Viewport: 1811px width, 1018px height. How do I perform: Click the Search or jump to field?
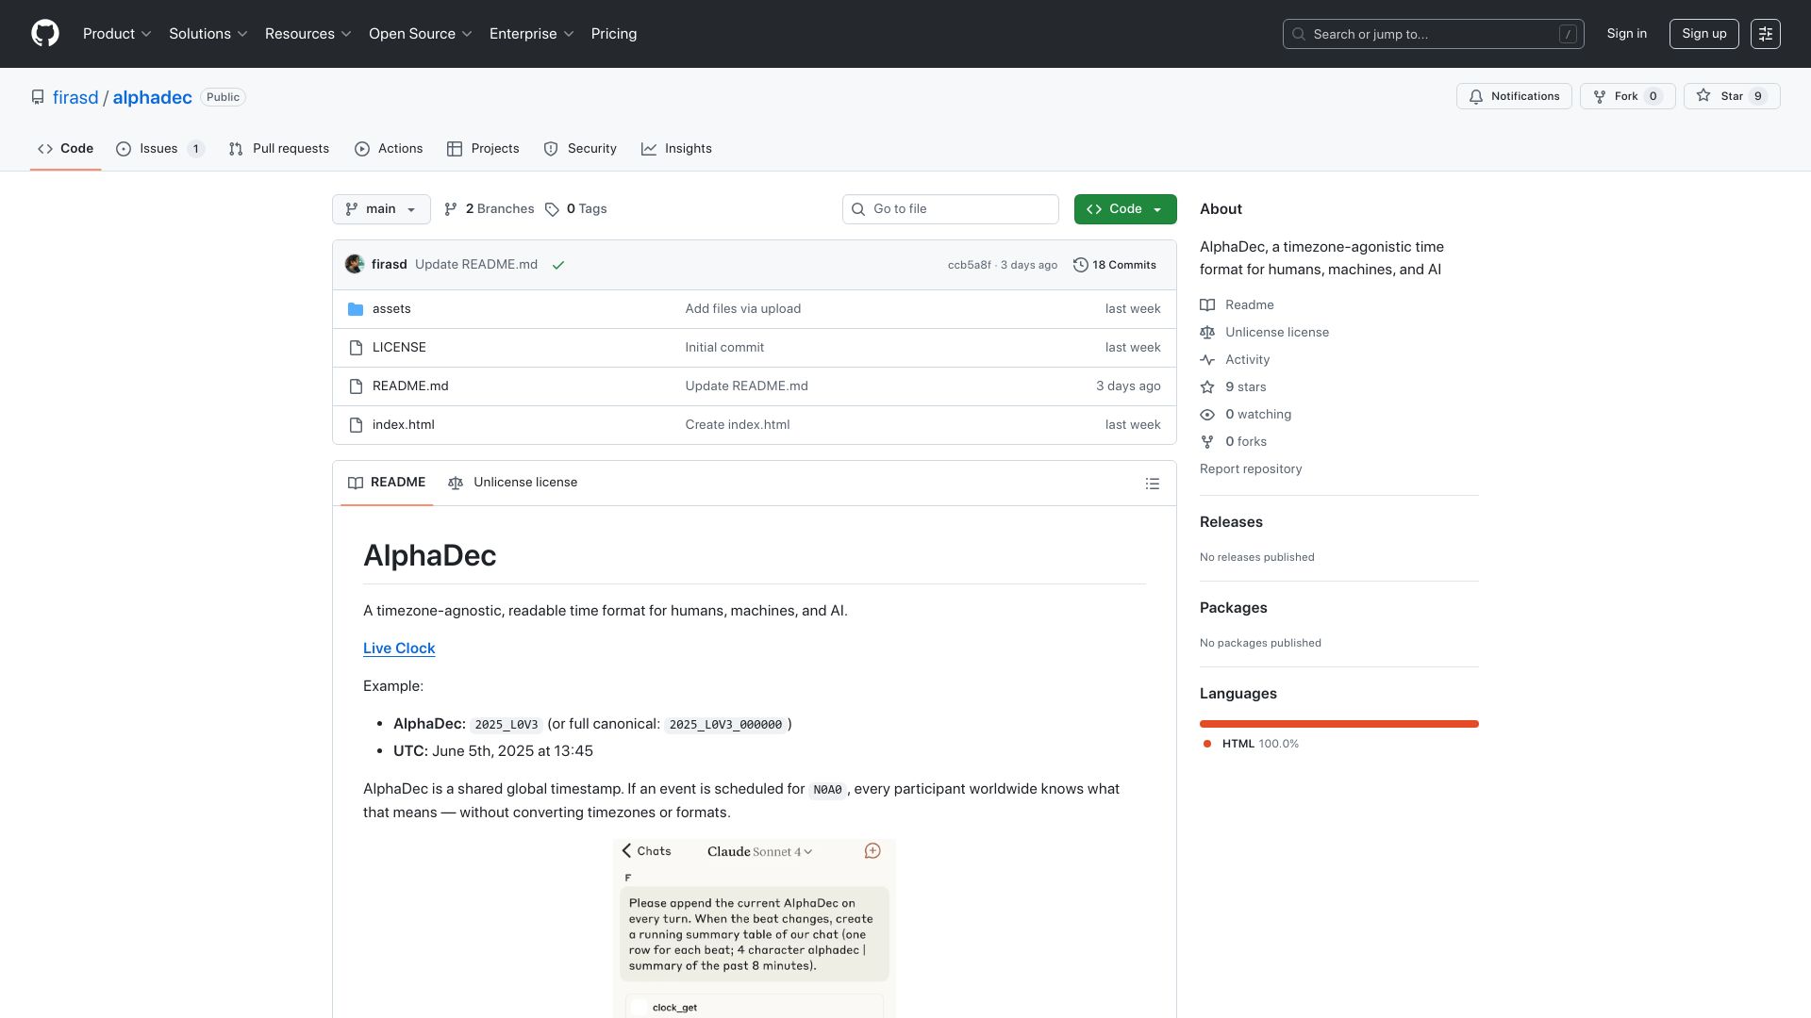click(x=1433, y=34)
